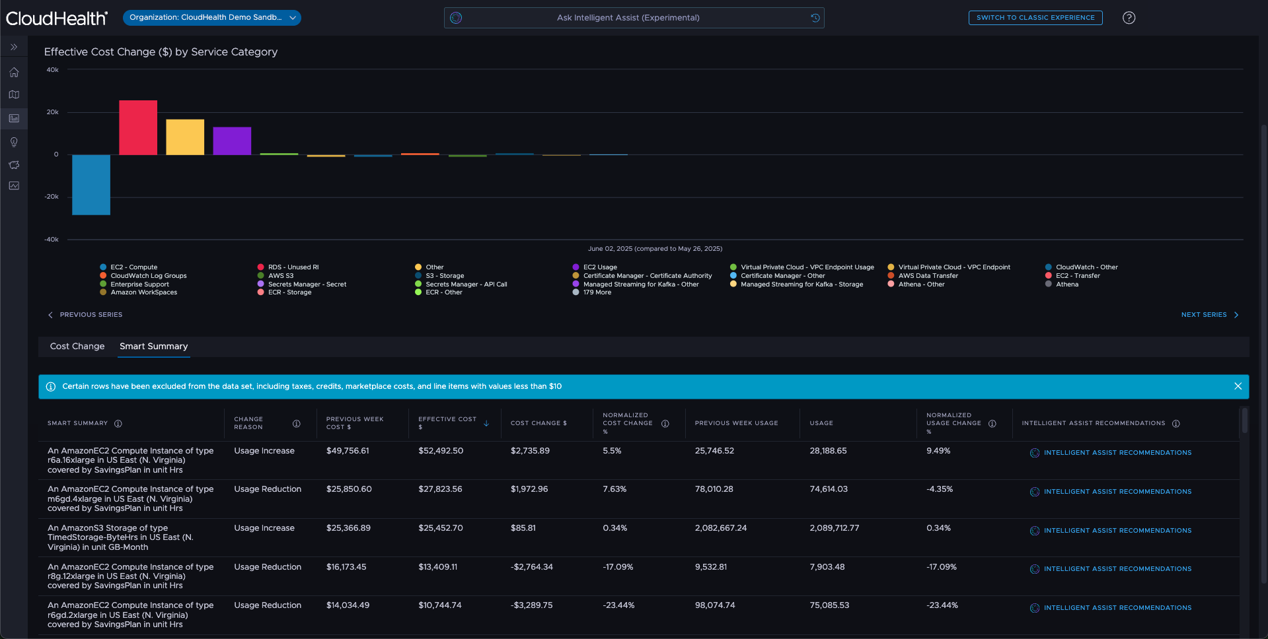Toggle Secrets Manager - Secret legend series
1268x639 pixels.
(x=302, y=285)
